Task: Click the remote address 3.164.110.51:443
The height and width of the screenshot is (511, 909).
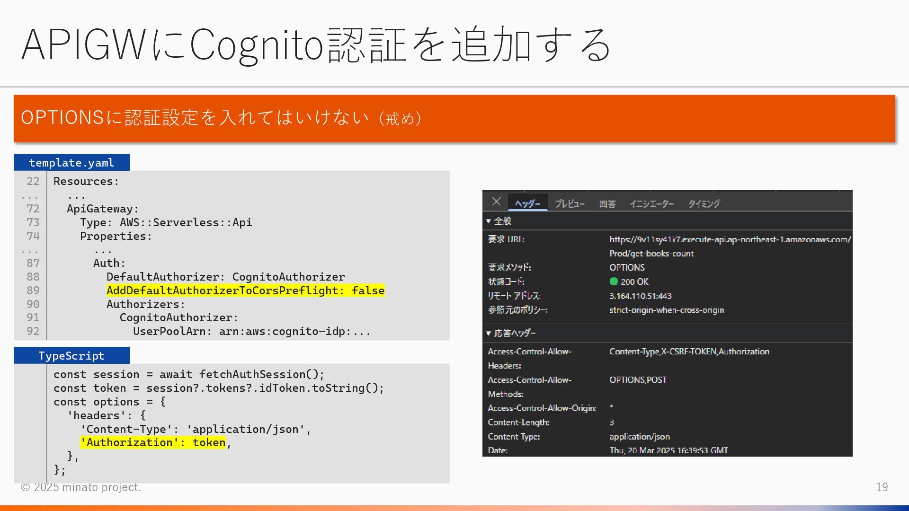Action: (640, 296)
